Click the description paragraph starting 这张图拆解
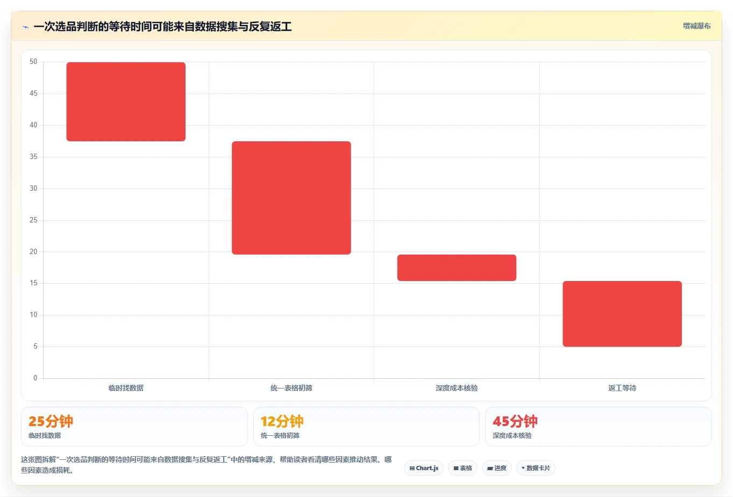This screenshot has height=497, width=733. pos(207,465)
